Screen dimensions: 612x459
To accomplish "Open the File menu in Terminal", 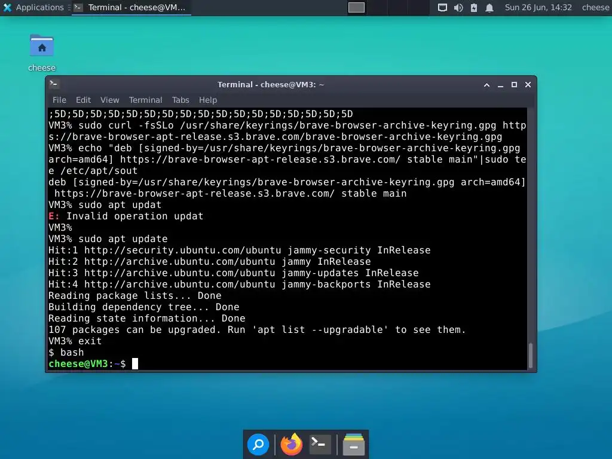I will tap(59, 100).
